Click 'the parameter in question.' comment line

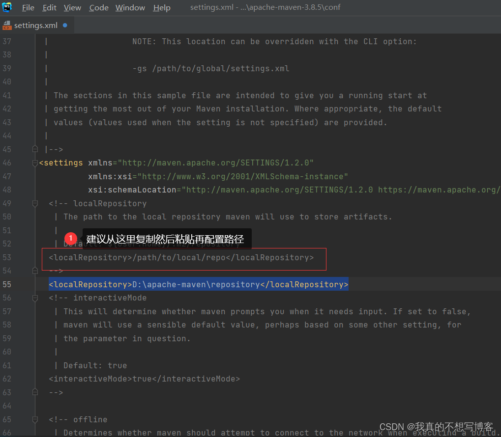coord(127,339)
